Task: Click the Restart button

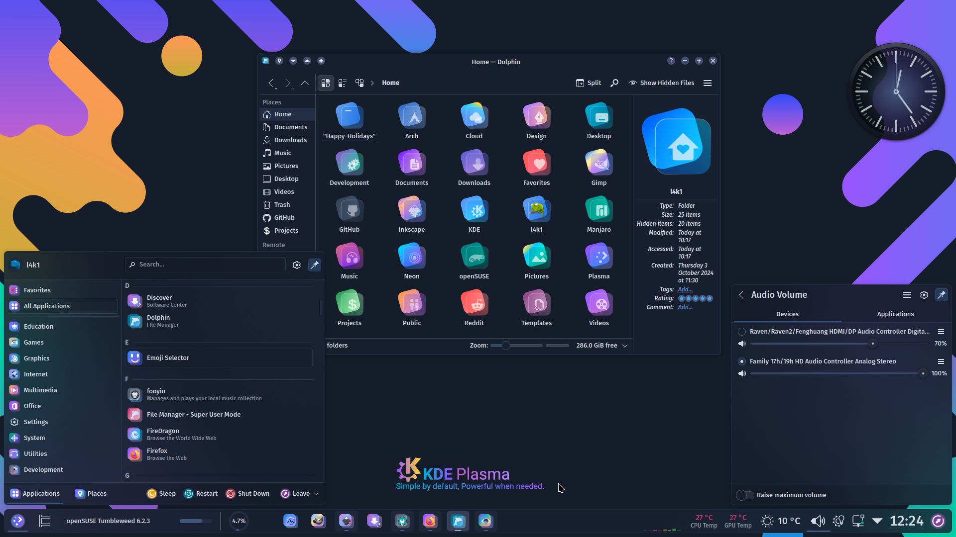Action: tap(201, 494)
